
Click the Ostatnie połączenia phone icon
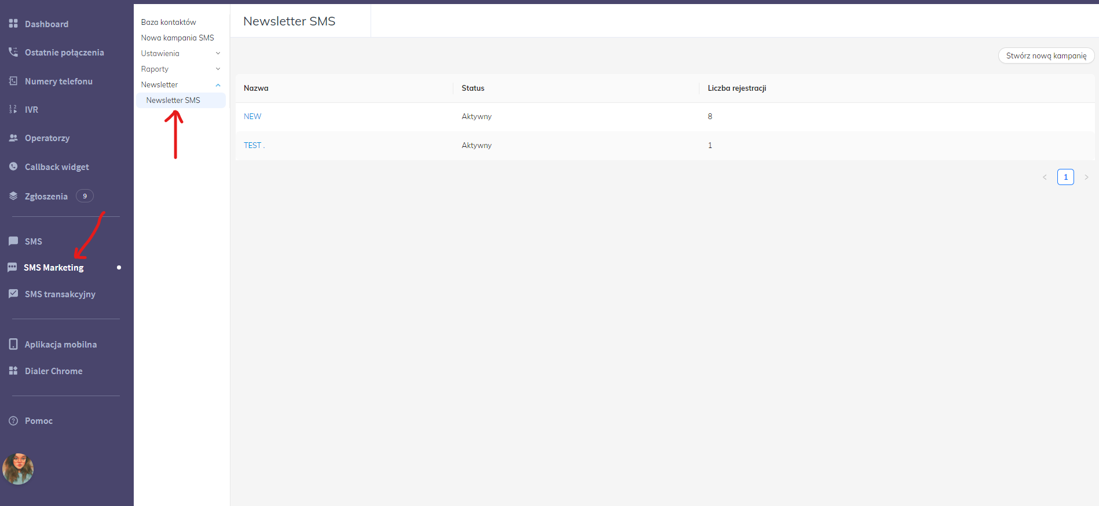(13, 52)
